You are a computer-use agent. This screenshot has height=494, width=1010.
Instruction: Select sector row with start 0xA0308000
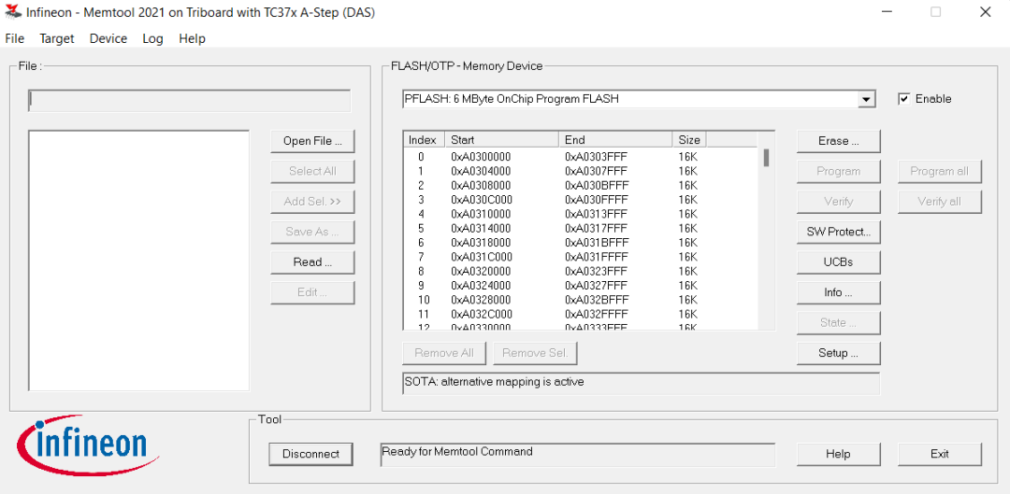click(x=580, y=185)
